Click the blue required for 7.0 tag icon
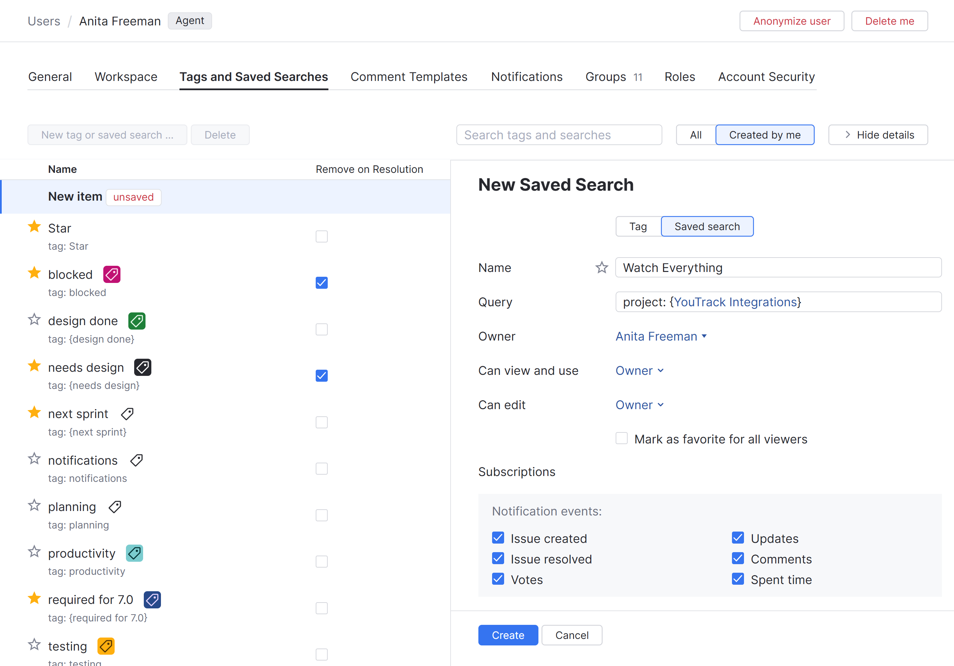954x666 pixels. (x=152, y=599)
